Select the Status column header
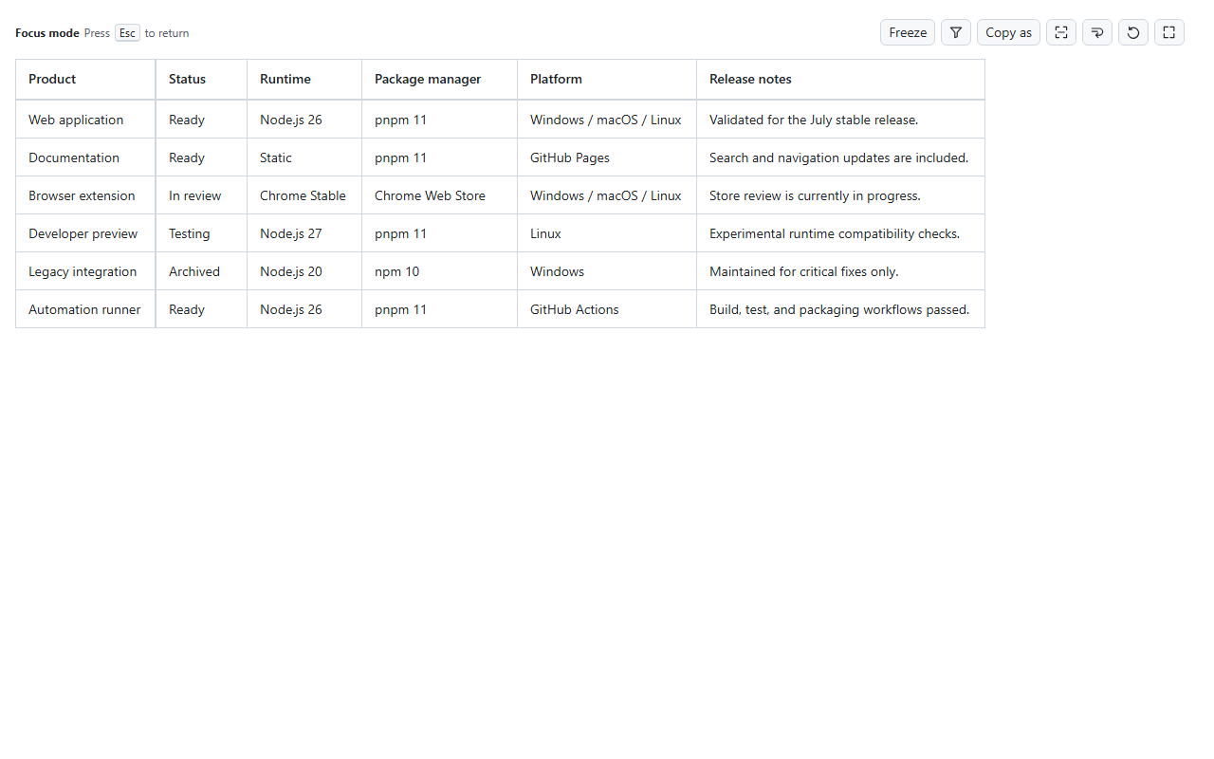This screenshot has width=1214, height=759. tap(201, 80)
